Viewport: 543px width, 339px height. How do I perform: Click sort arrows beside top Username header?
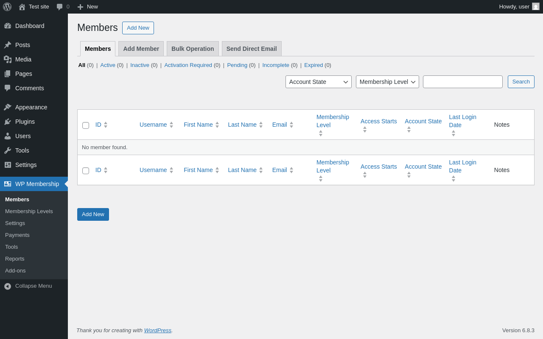click(171, 125)
